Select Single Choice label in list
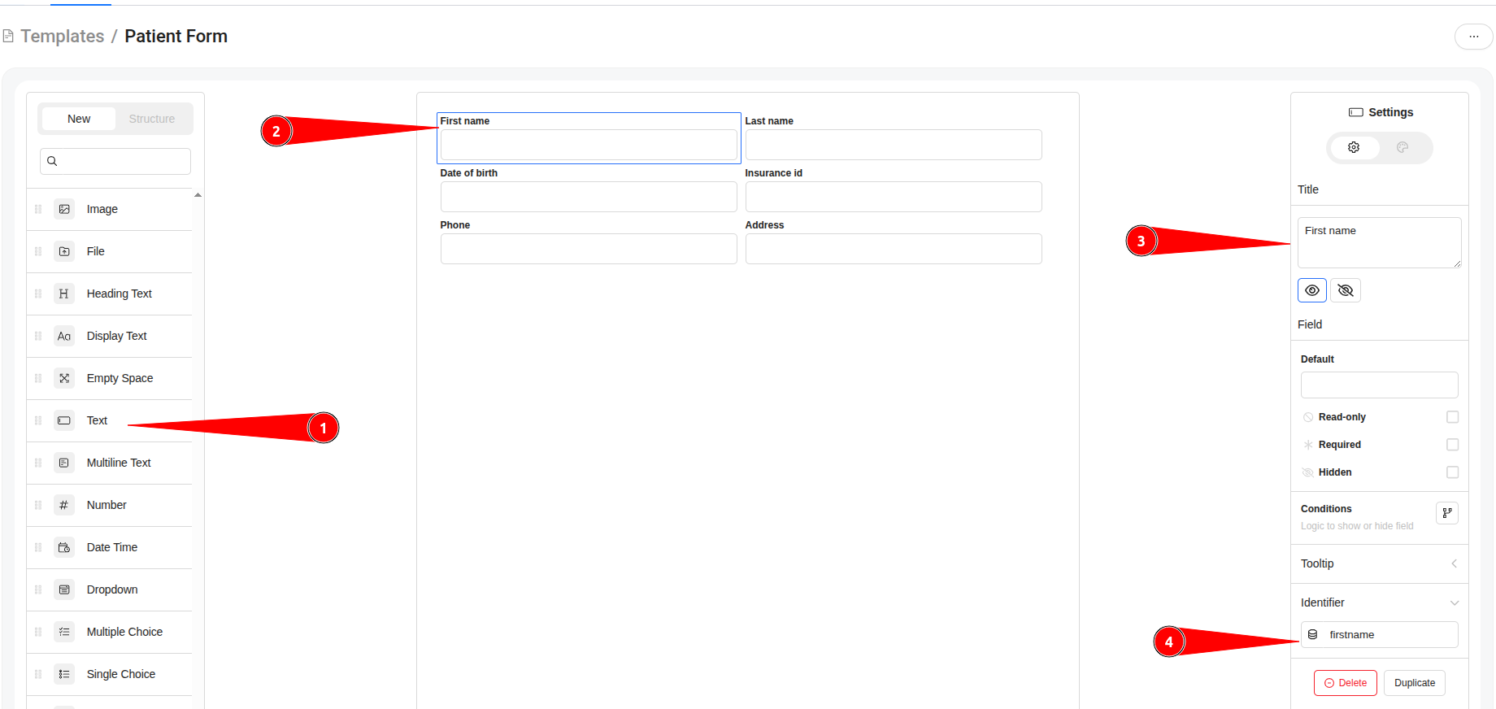This screenshot has height=709, width=1496. [x=121, y=674]
